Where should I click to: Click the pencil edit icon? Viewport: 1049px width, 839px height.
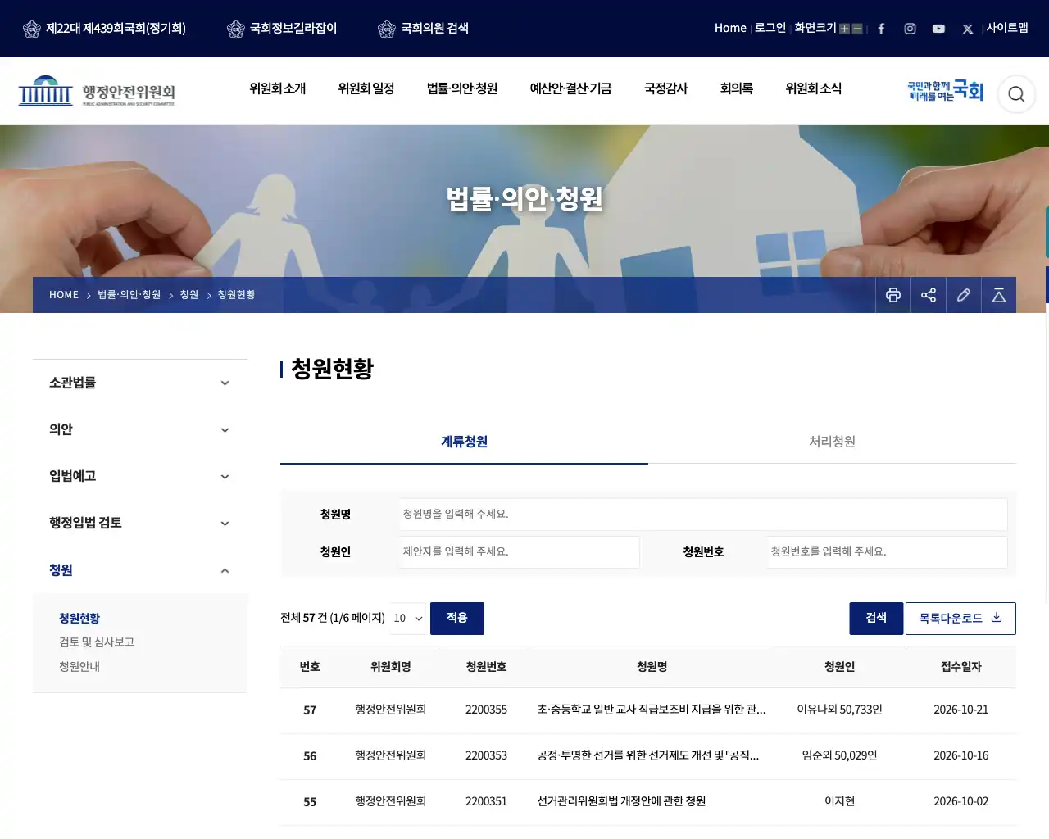tap(964, 295)
